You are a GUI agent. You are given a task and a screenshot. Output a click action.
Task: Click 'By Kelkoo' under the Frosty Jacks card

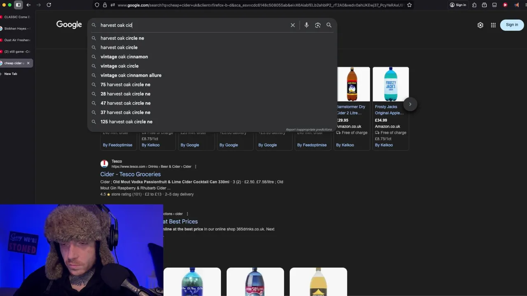point(384,145)
